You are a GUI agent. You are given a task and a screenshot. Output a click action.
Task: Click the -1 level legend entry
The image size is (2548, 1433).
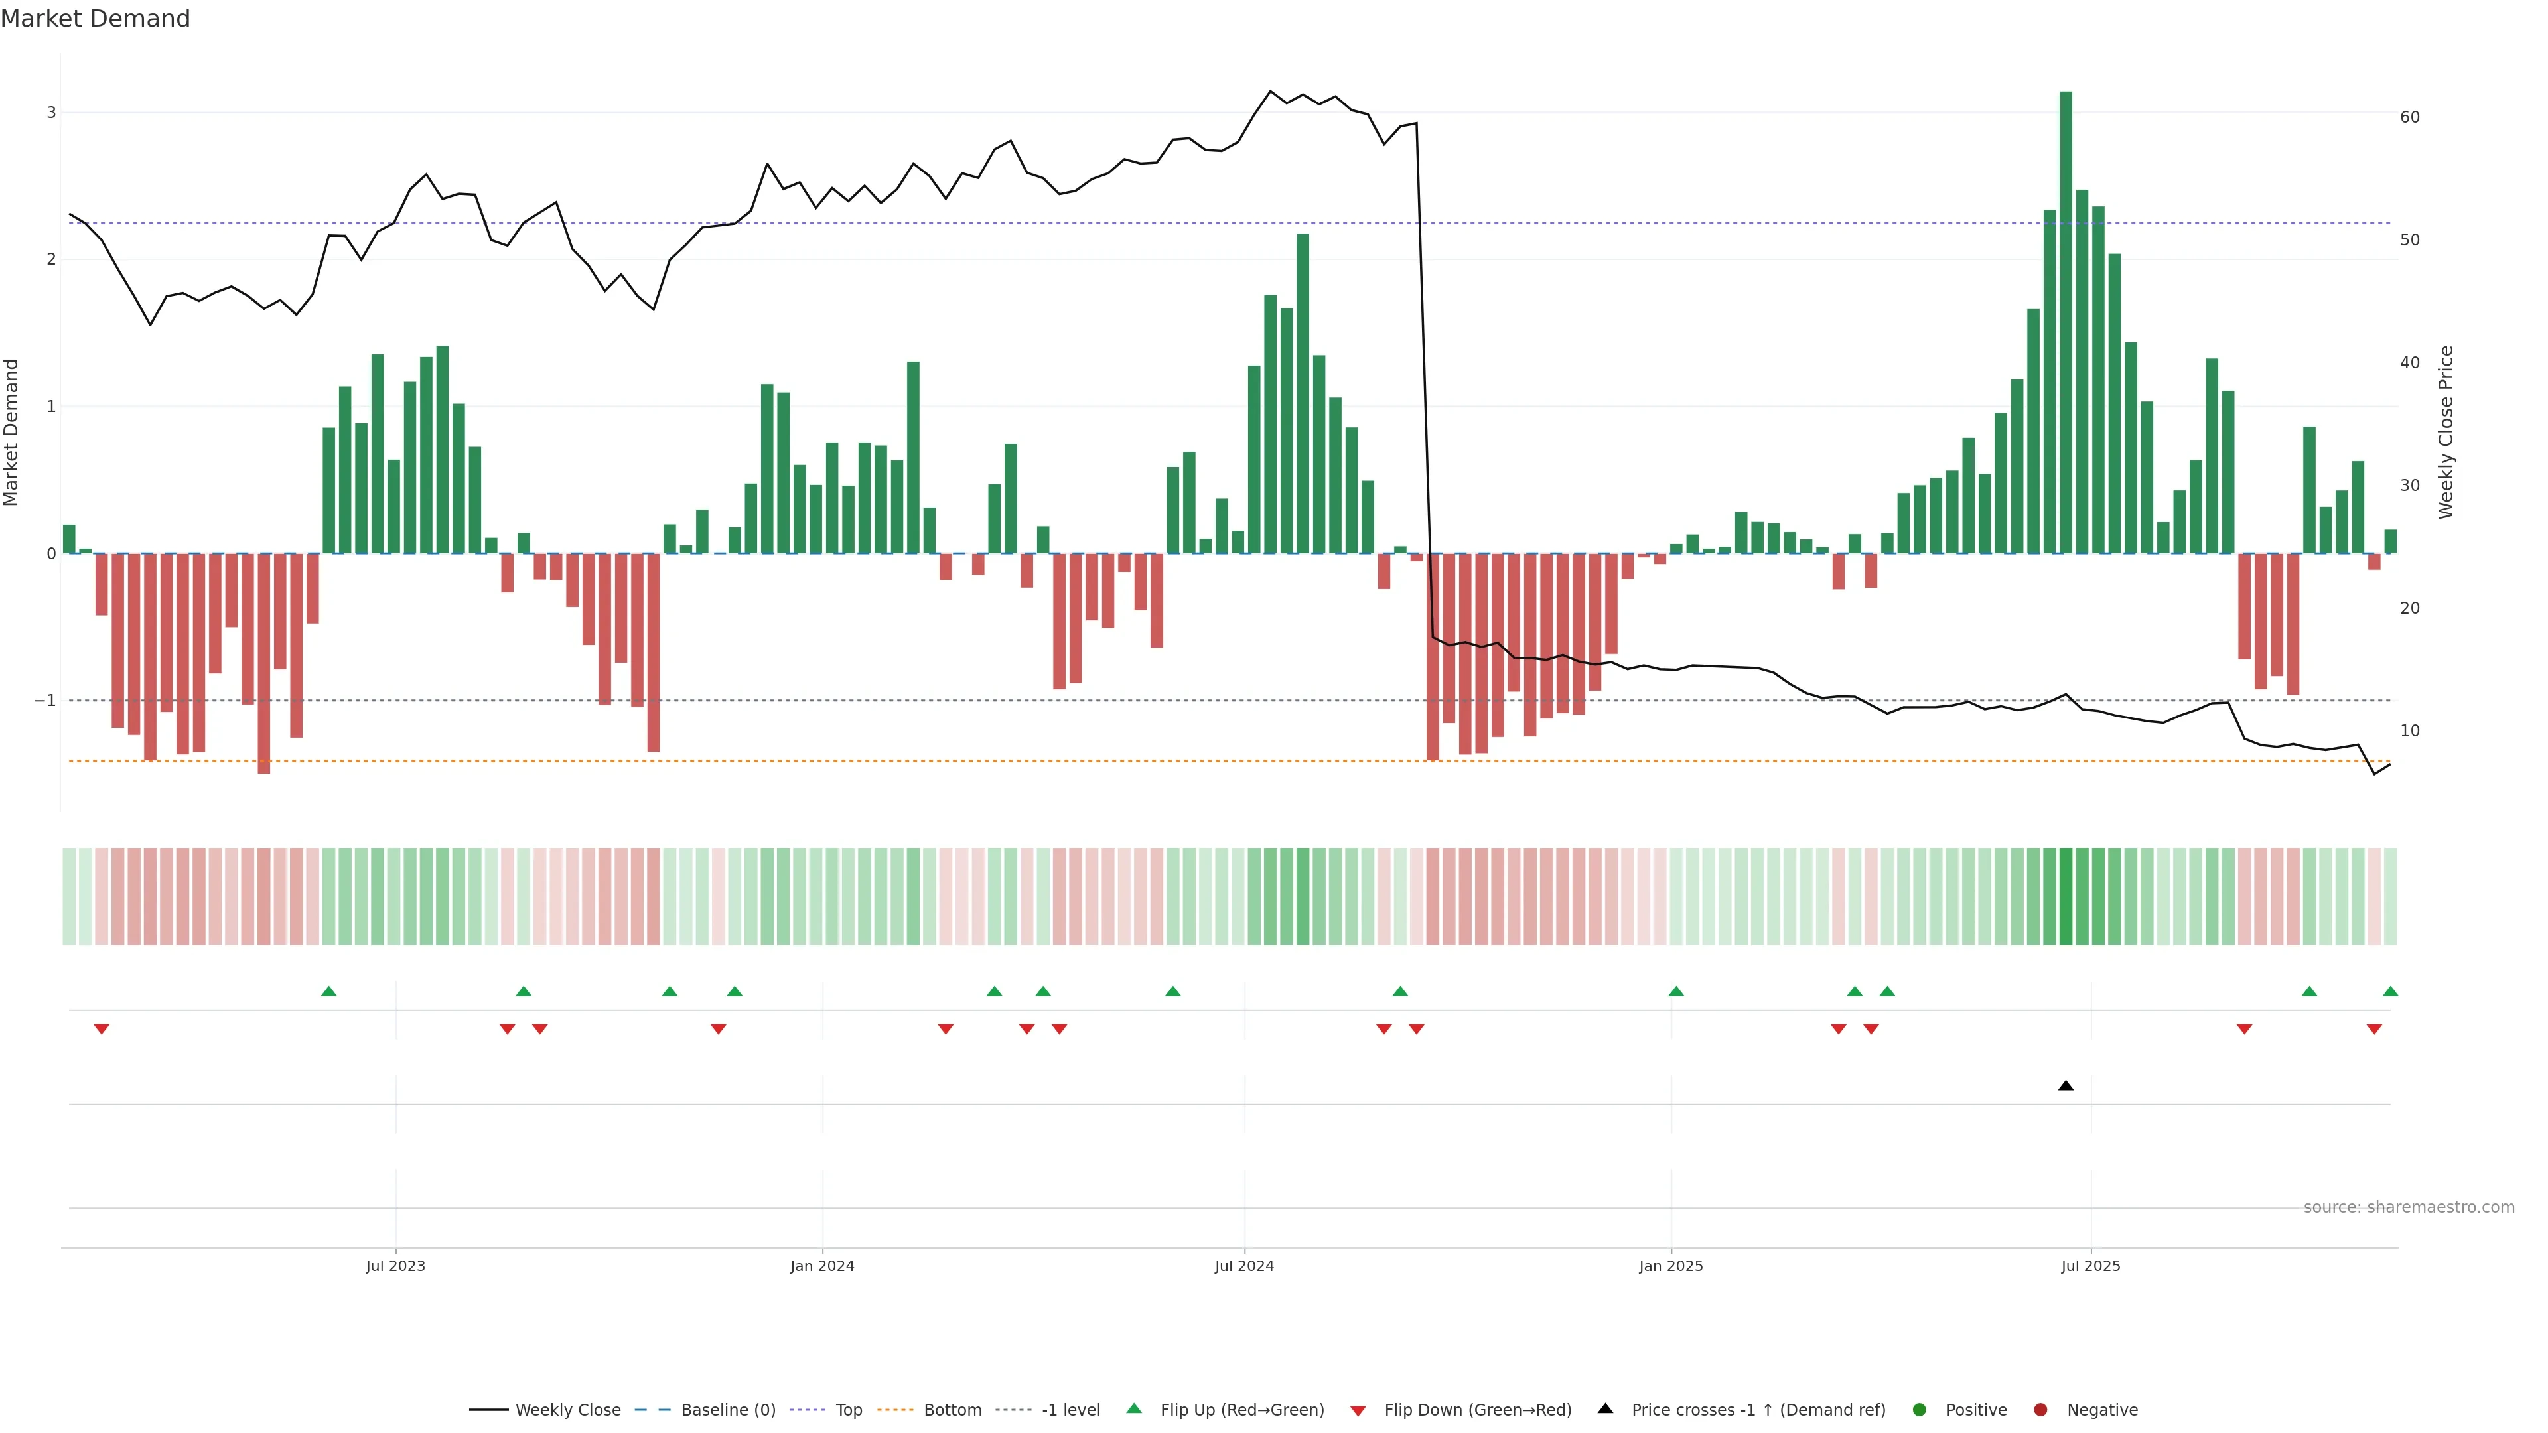point(1070,1410)
